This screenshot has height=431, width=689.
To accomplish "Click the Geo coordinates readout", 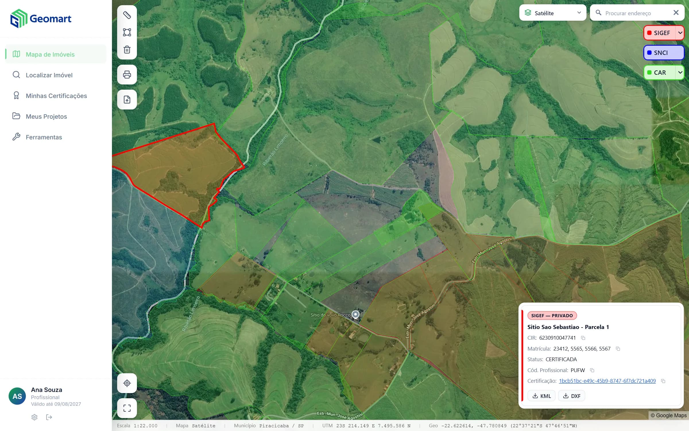I will [503, 426].
